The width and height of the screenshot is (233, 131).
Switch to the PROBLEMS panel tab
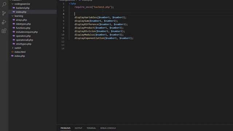tap(66, 128)
